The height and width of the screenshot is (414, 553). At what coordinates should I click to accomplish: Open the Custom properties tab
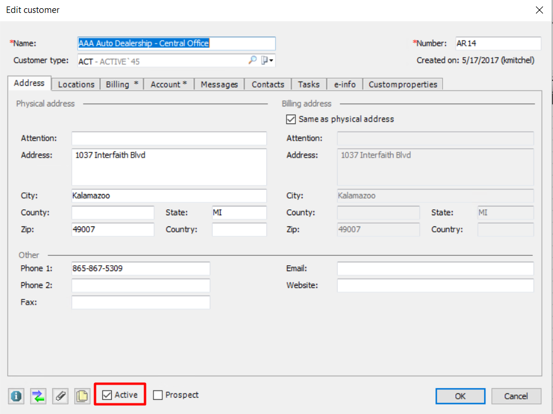pyautogui.click(x=403, y=85)
